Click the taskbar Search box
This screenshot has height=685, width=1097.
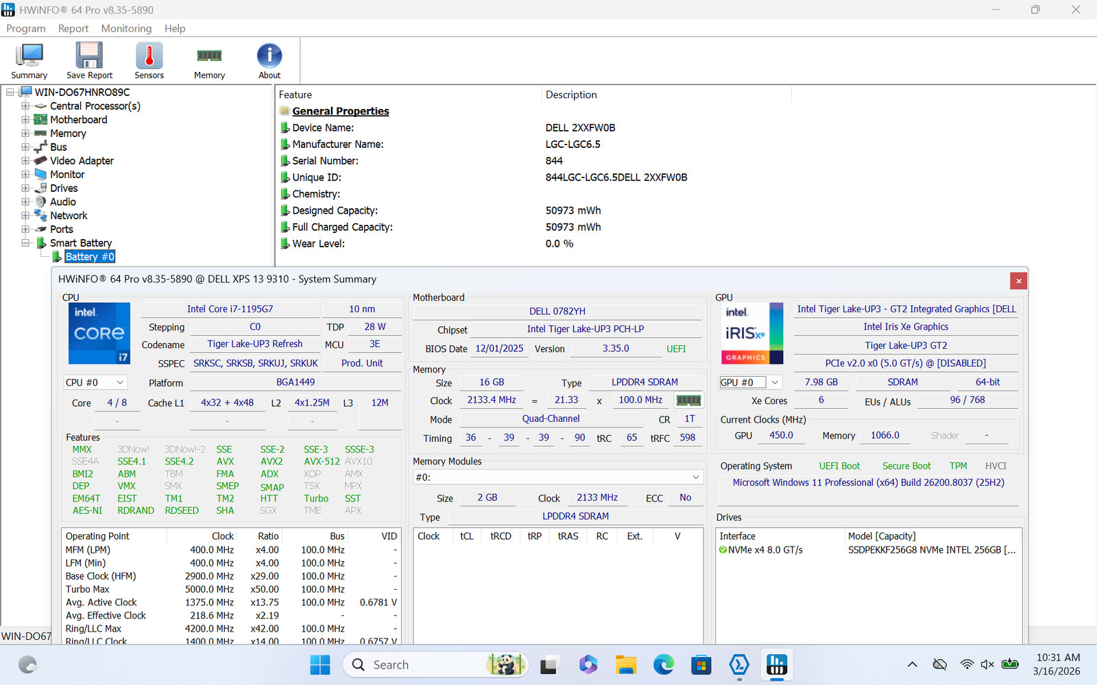[x=437, y=664]
